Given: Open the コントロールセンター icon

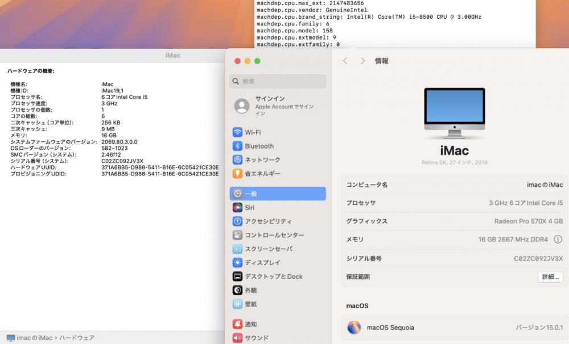Looking at the screenshot, I should click(237, 235).
